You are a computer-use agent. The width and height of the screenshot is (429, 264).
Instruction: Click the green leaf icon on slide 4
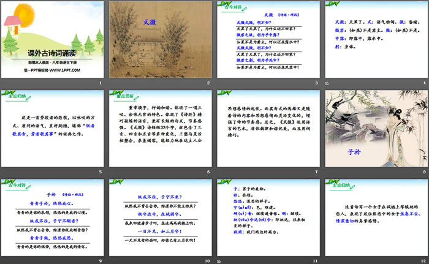332,5
